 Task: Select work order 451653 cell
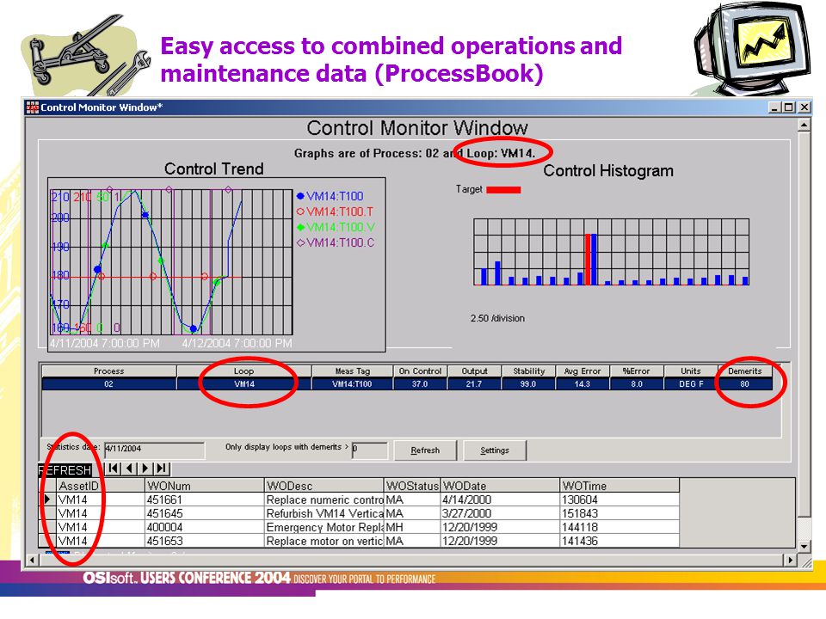point(205,541)
